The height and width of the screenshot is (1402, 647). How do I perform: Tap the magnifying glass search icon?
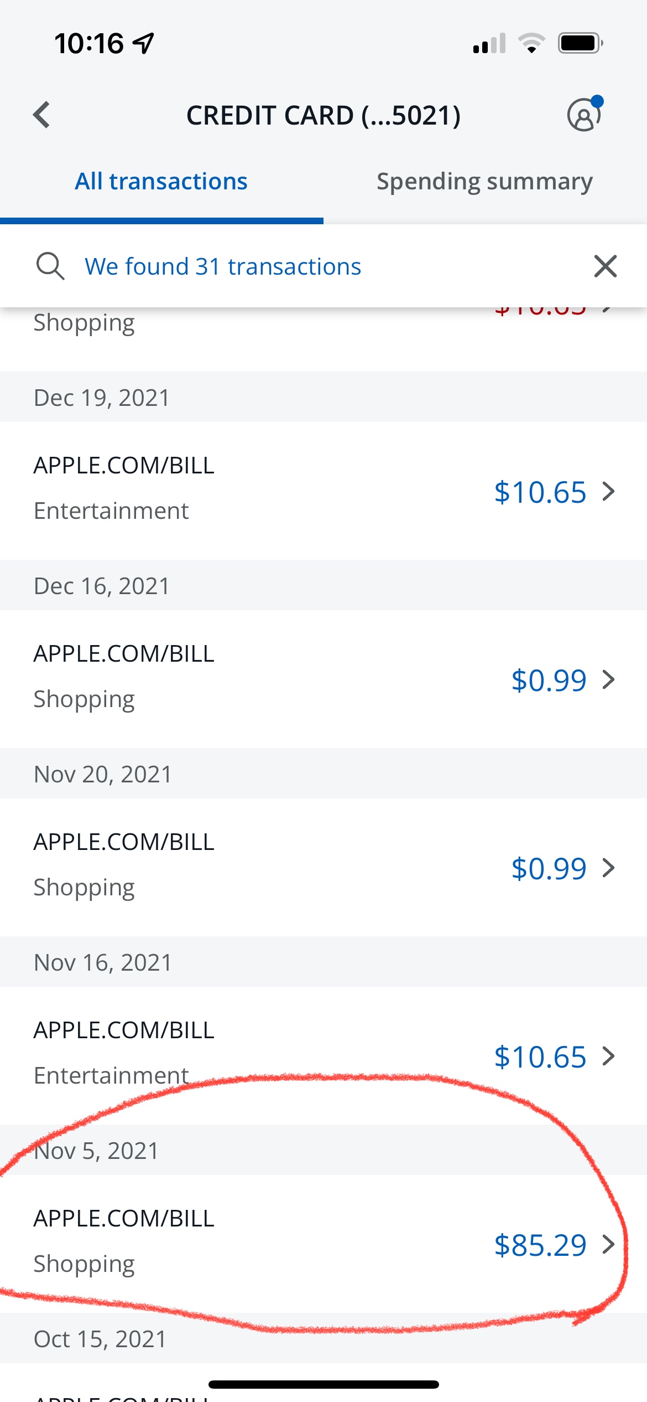tap(50, 266)
